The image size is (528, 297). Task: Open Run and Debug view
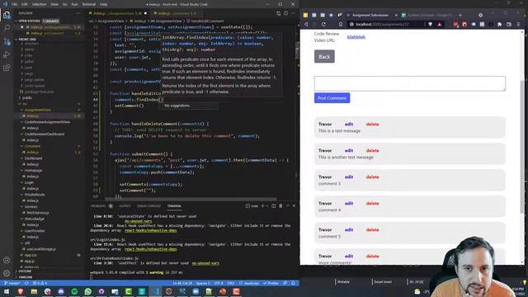tap(7, 54)
